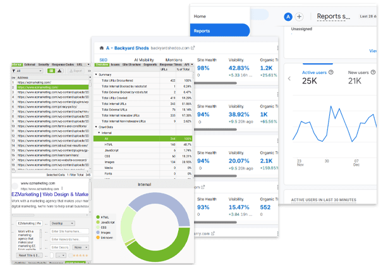
Task: Switch to the External tab
Action: click(x=30, y=65)
